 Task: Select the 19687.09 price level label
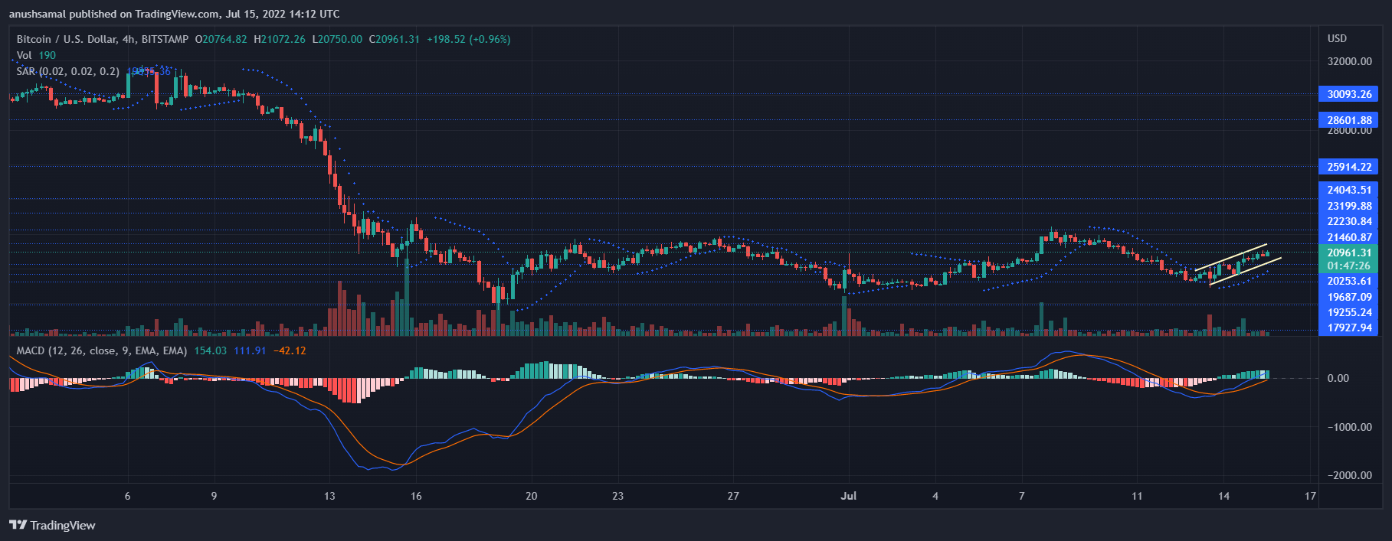[x=1348, y=297]
